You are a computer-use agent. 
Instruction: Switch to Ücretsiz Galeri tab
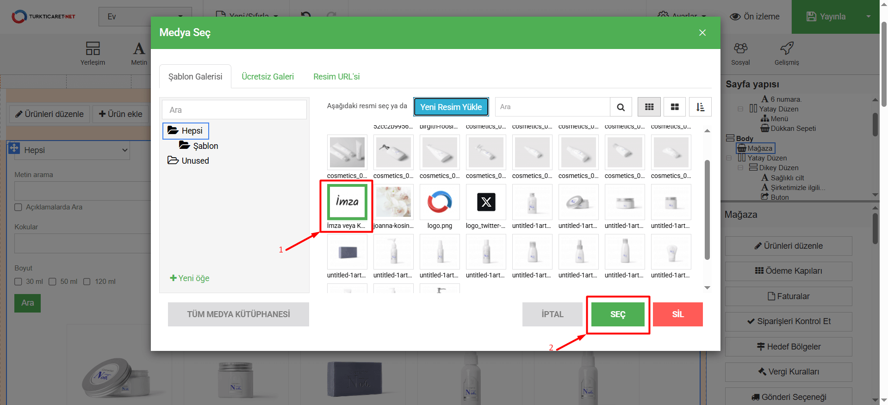tap(267, 77)
